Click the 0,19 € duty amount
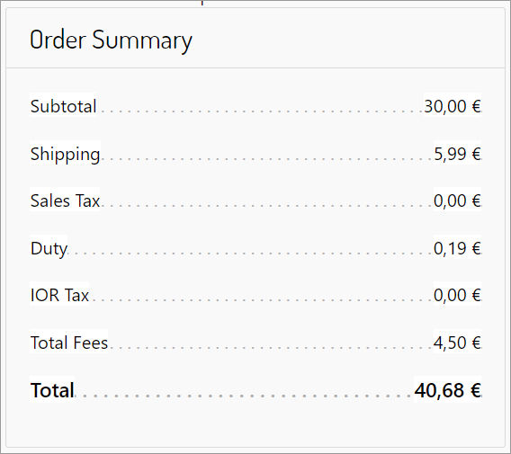511x454 pixels. [457, 248]
